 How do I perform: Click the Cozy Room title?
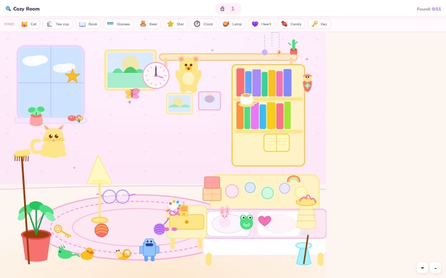[26, 9]
